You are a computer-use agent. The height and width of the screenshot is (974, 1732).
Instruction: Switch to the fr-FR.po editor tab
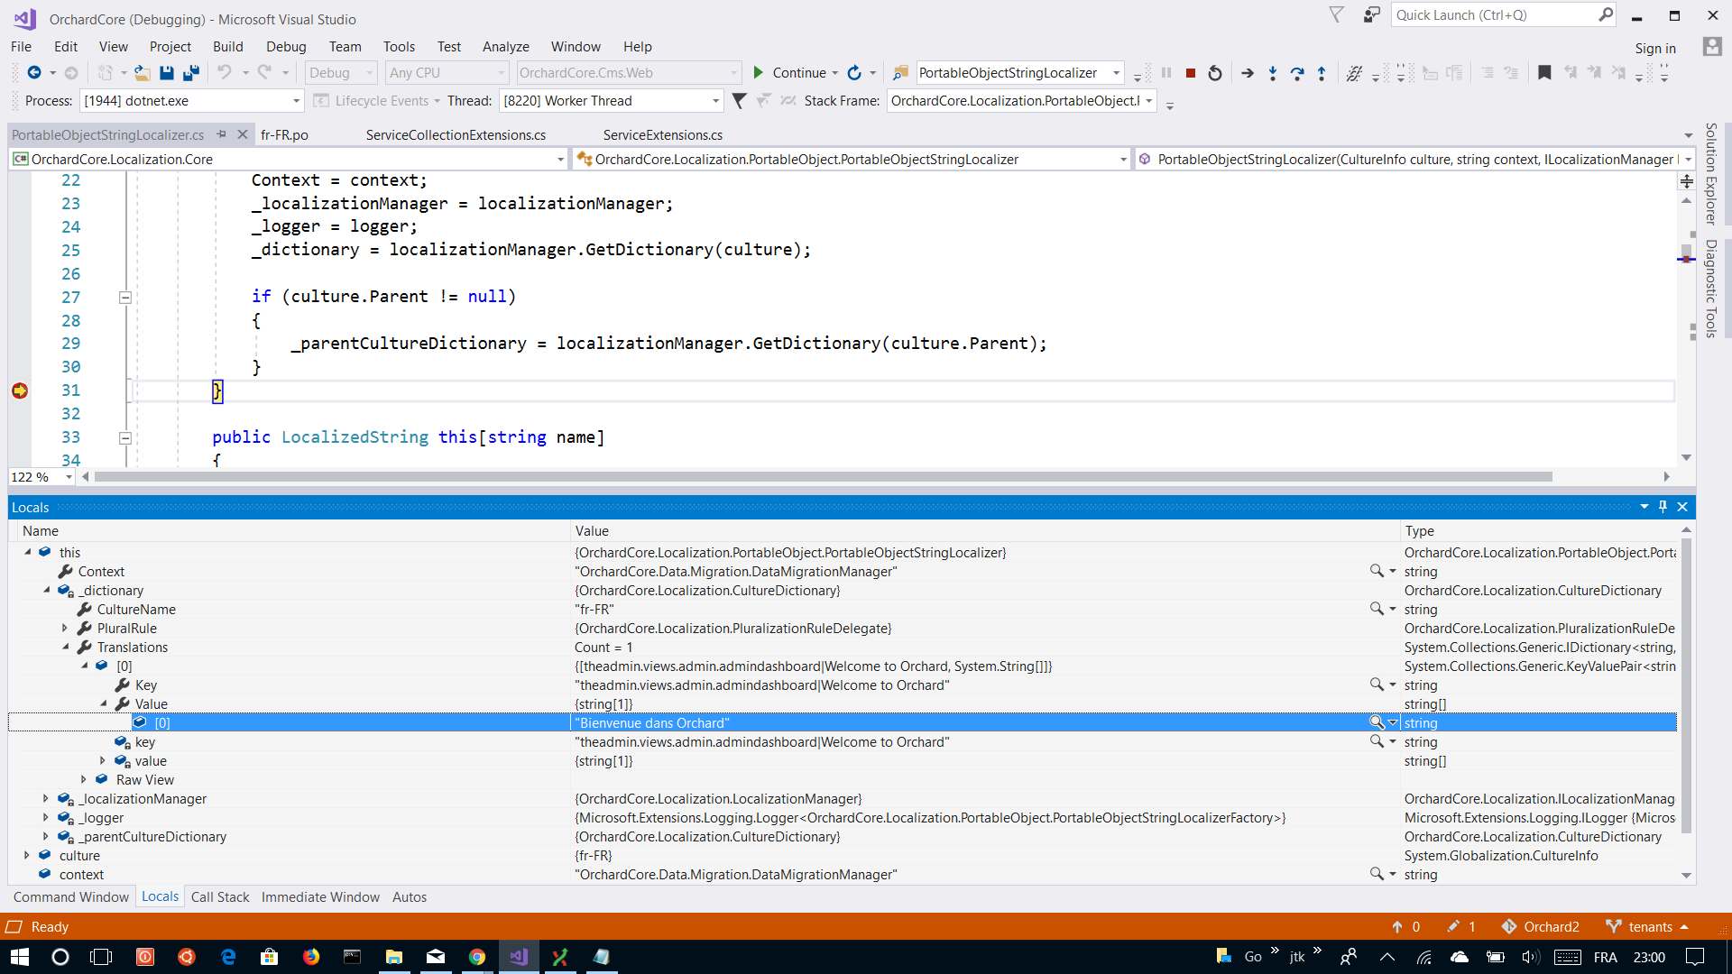[x=284, y=134]
